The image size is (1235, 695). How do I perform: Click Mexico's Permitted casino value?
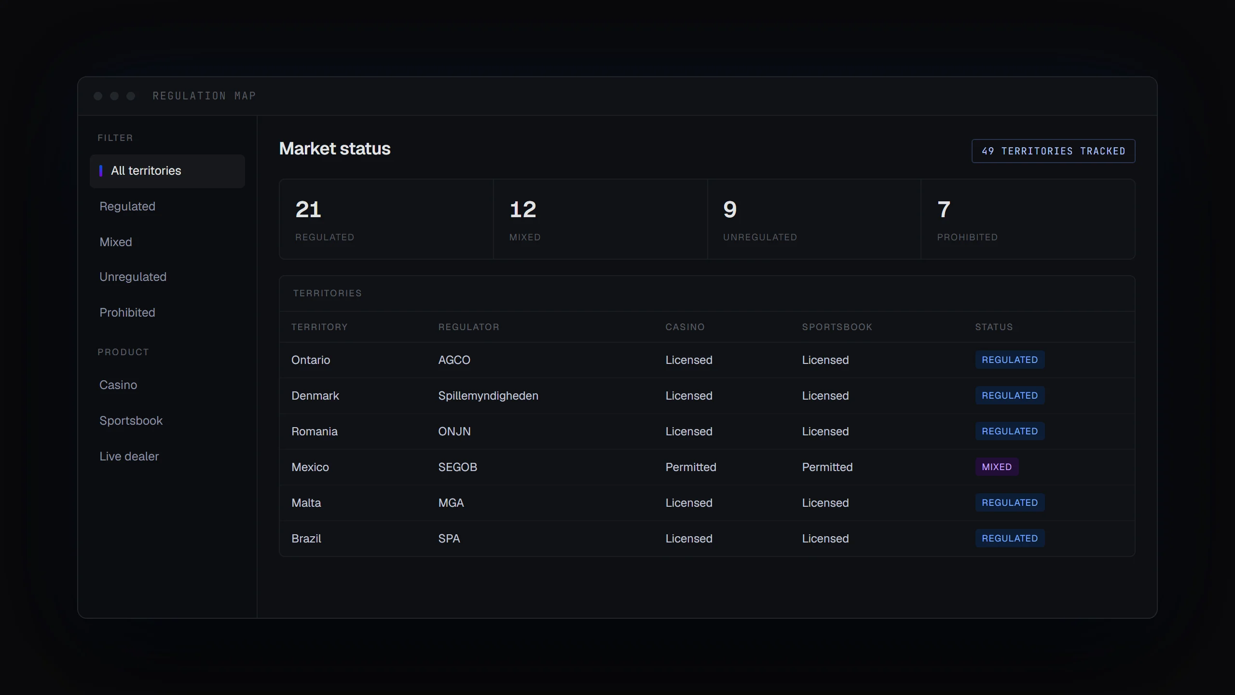click(691, 467)
